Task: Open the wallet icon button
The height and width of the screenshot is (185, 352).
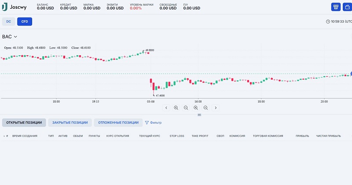Action: (347, 7)
